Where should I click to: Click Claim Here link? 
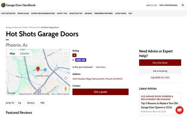[101, 67]
